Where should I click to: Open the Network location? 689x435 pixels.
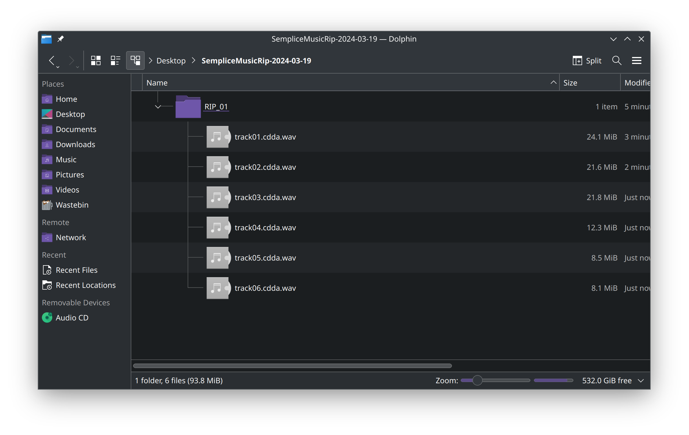point(71,237)
